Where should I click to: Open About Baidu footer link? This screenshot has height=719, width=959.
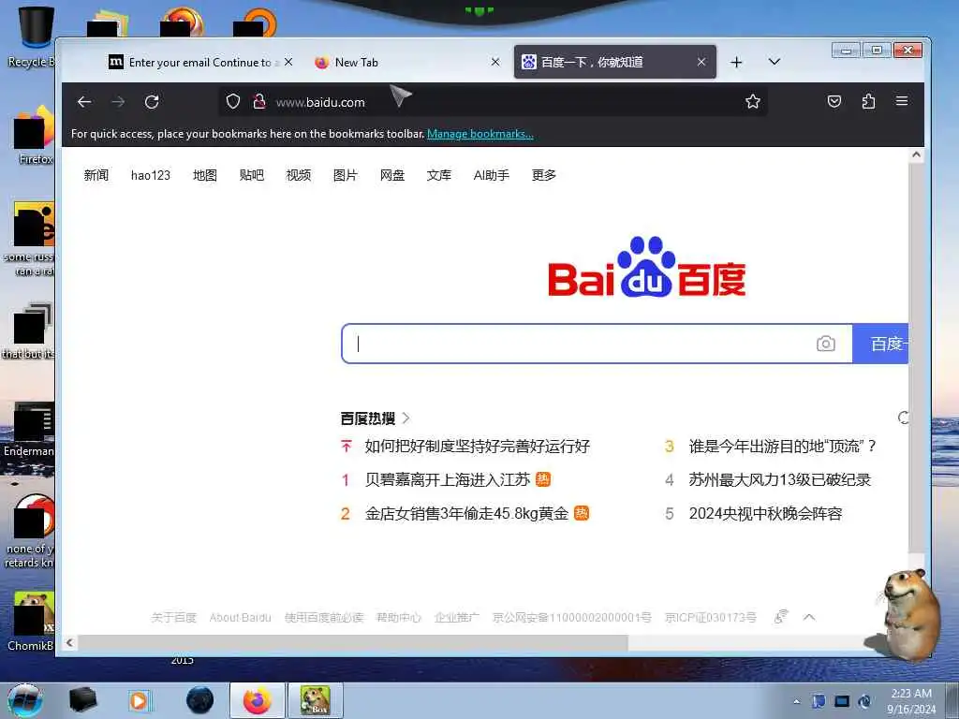[240, 618]
